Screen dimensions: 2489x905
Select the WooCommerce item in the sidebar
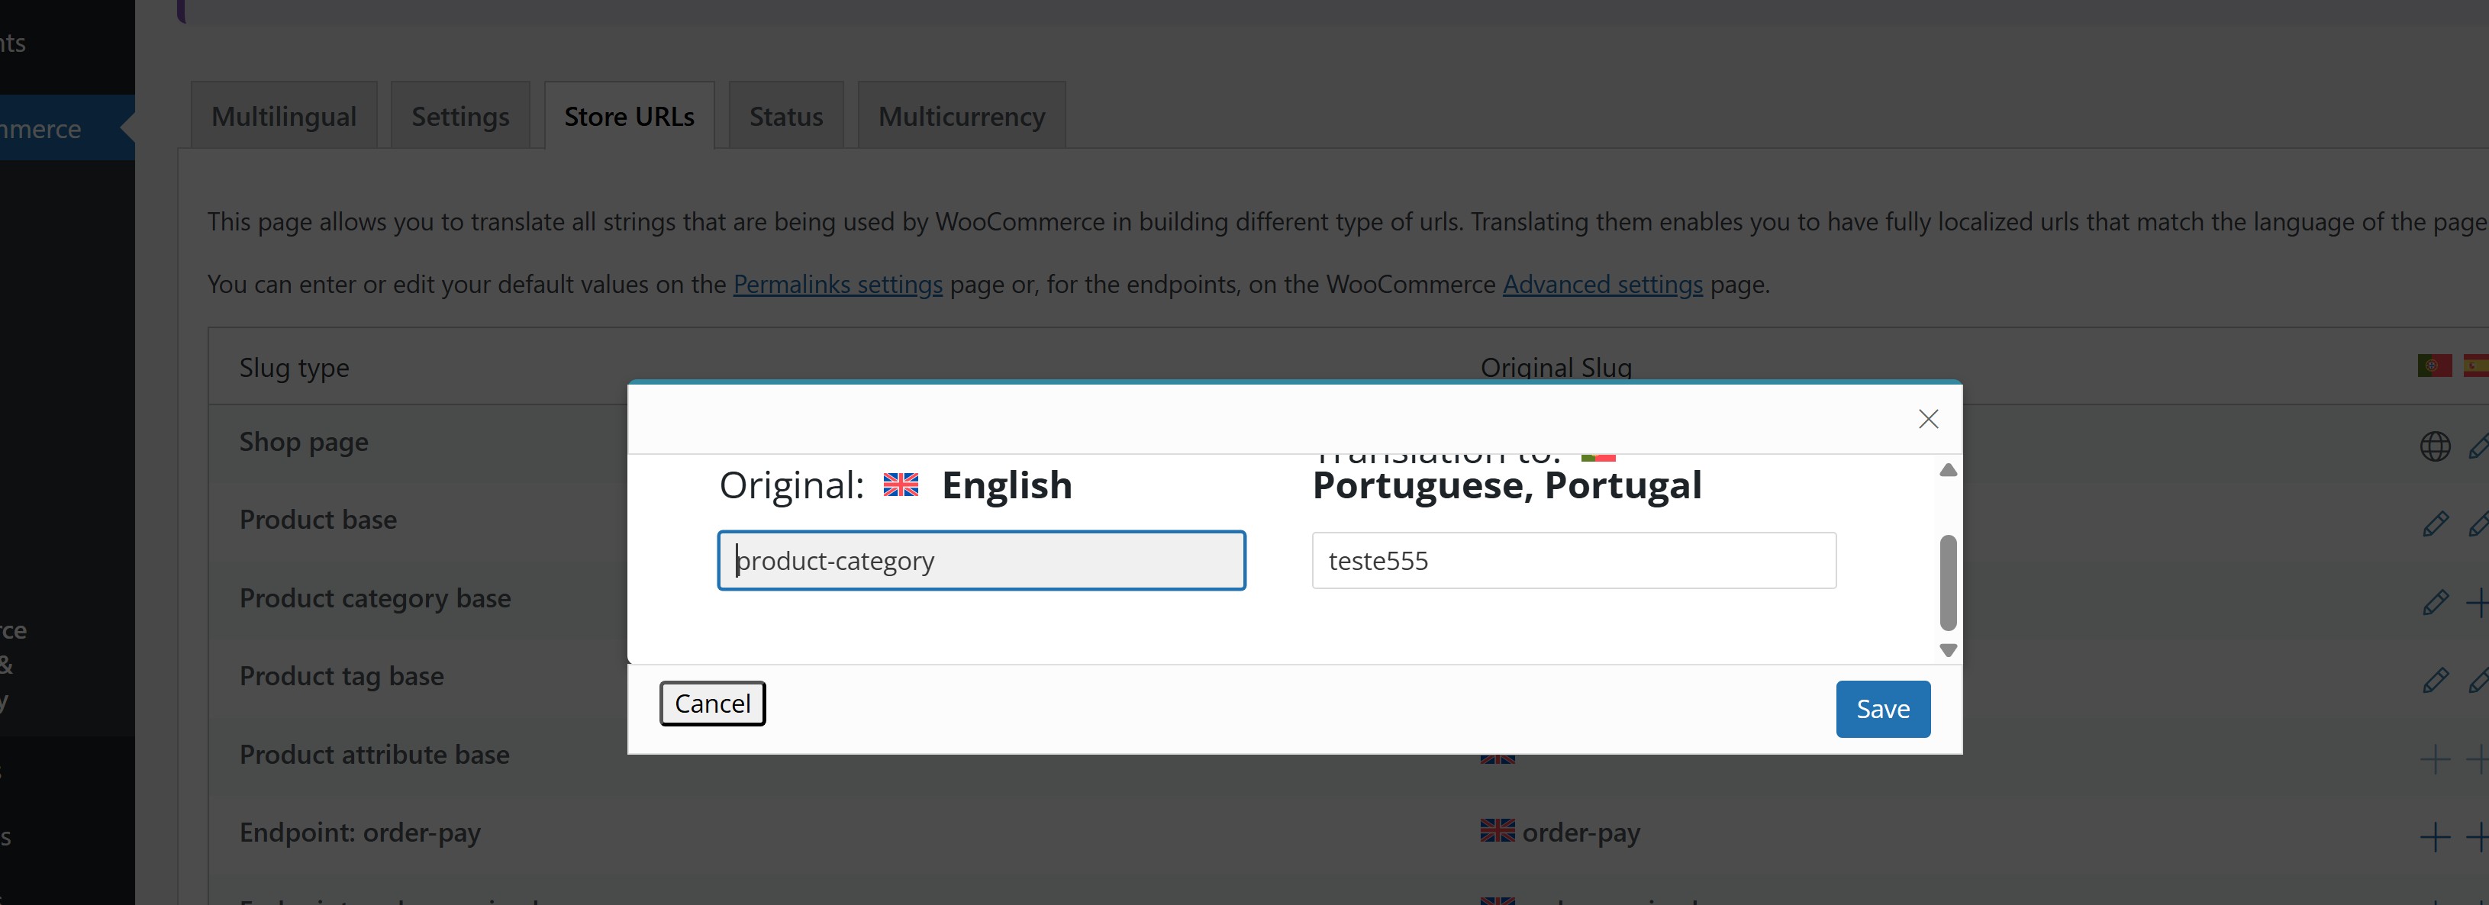(66, 127)
